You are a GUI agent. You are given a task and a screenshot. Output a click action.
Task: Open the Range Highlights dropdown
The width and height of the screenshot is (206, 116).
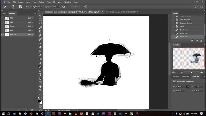click(x=37, y=7)
